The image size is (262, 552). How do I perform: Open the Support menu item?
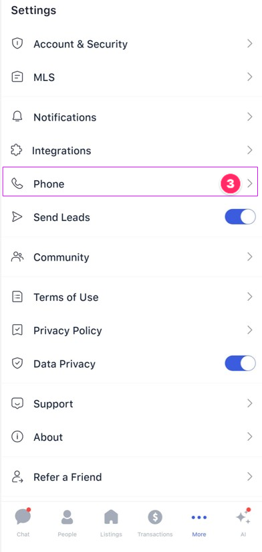click(x=131, y=403)
